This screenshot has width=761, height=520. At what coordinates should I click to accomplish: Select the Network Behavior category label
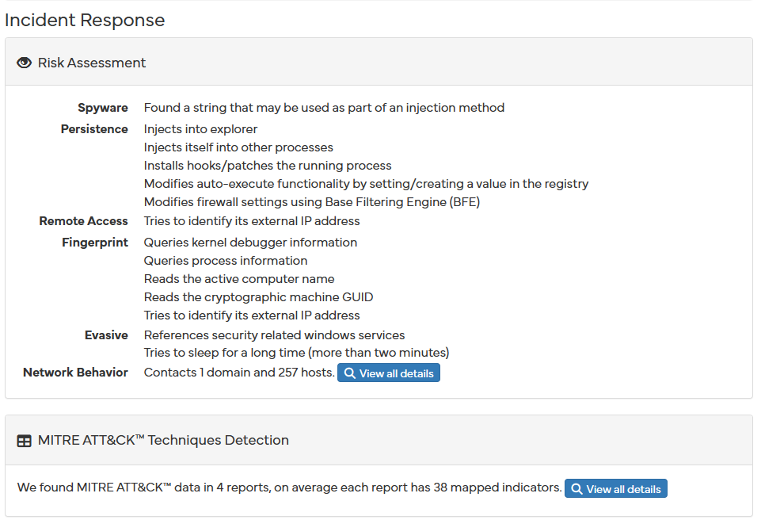coord(75,373)
